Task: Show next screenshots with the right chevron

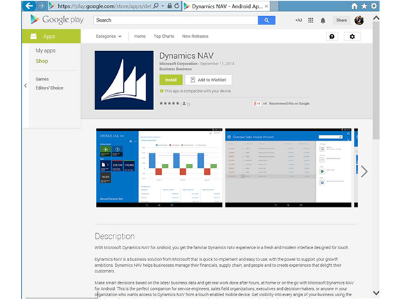Action: coord(364,172)
